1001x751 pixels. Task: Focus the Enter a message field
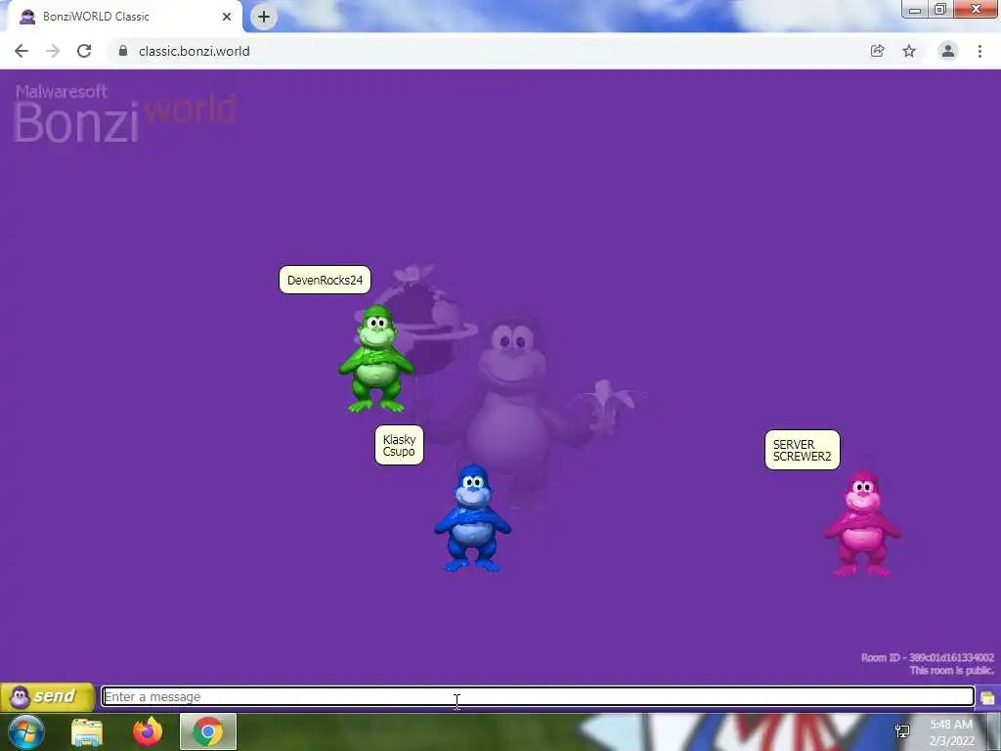click(x=539, y=696)
